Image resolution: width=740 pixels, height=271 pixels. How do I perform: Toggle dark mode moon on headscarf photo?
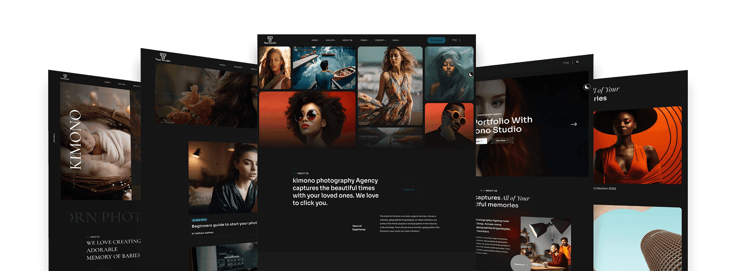coord(471,75)
